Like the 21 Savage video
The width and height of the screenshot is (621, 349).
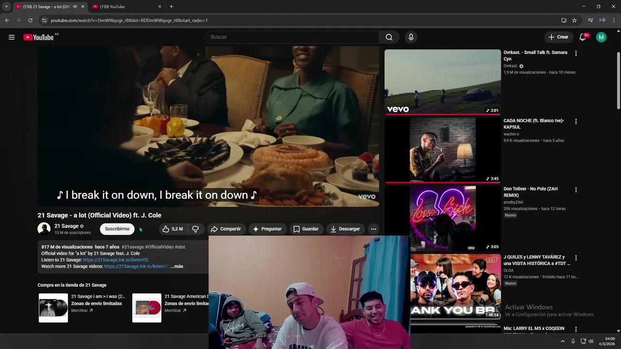pyautogui.click(x=172, y=229)
